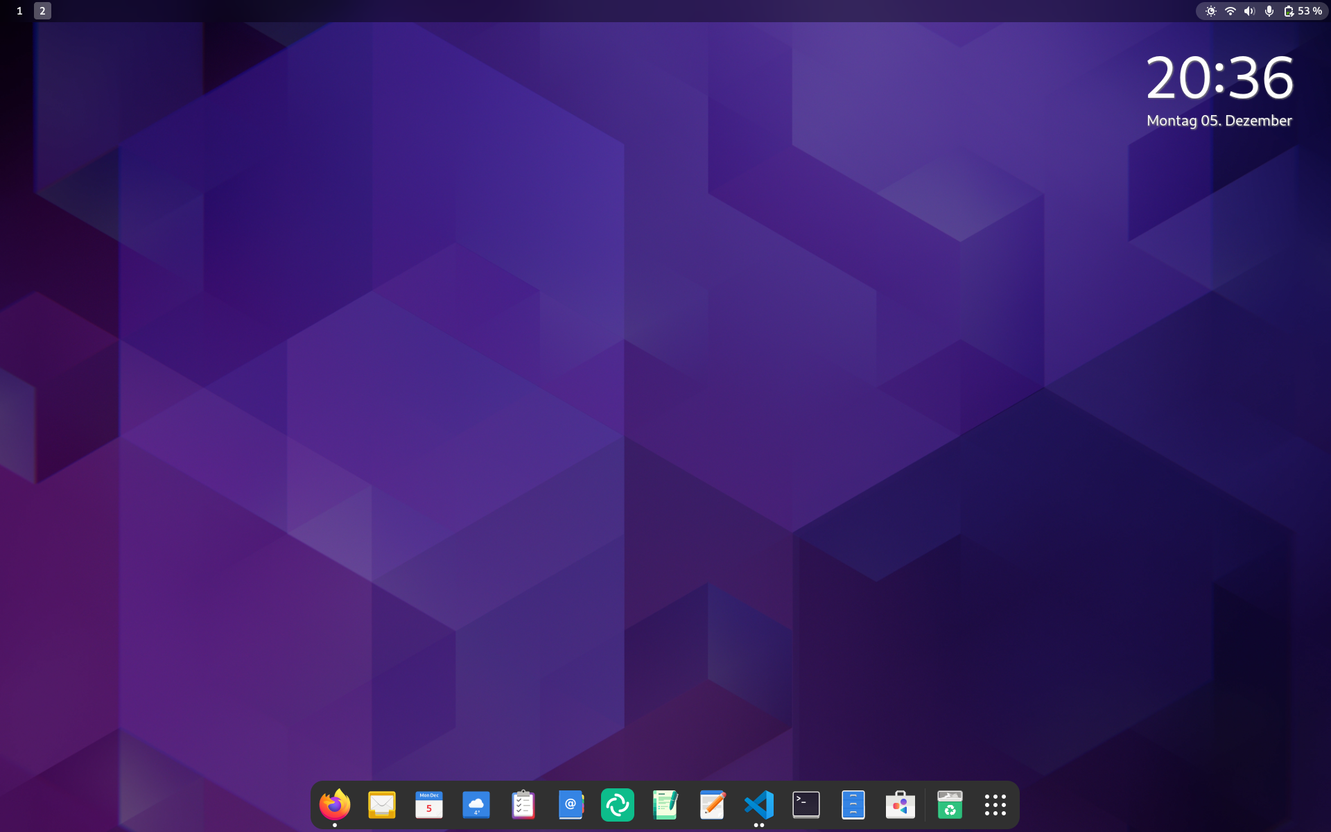Open the Terminal from the dock
This screenshot has height=832, width=1331.
[806, 805]
